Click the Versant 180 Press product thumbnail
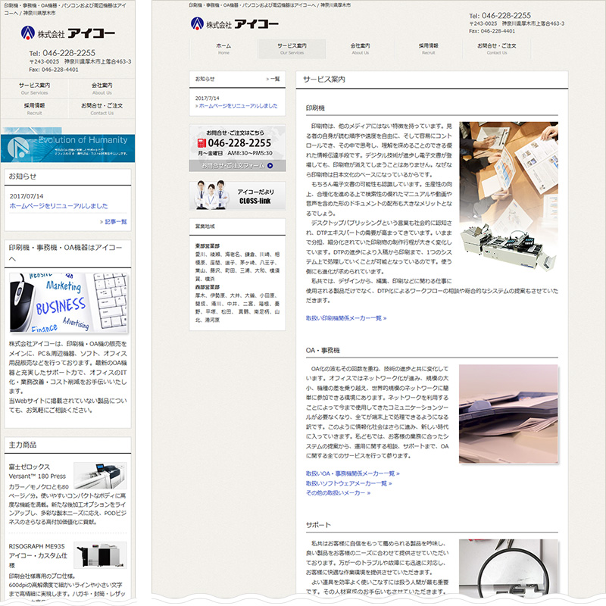Viewport: 606px width, 606px height. click(100, 476)
